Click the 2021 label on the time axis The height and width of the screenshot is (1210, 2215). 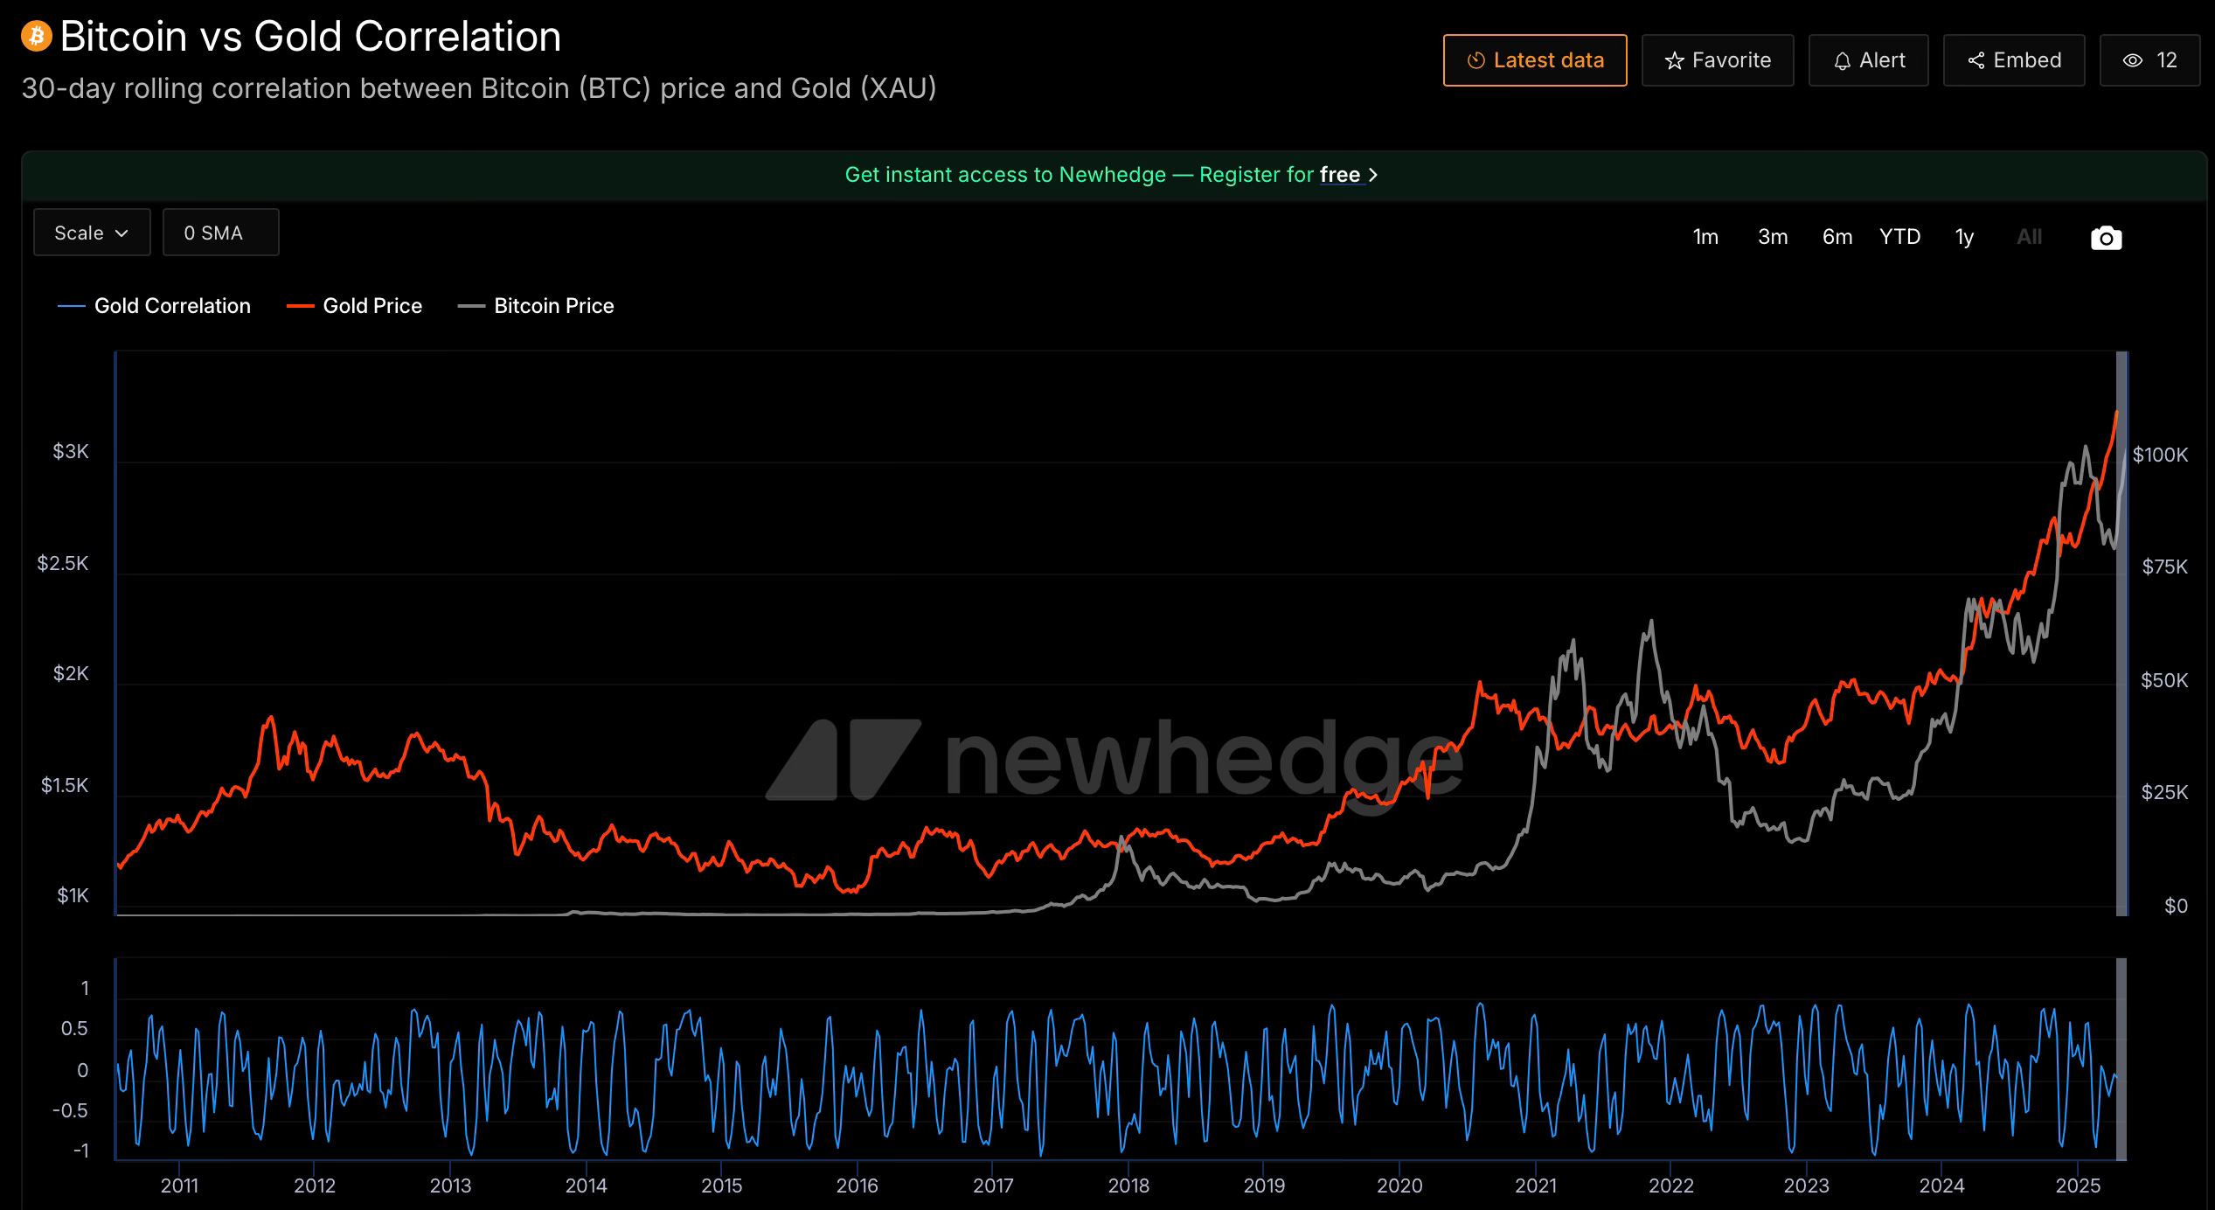1536,1186
